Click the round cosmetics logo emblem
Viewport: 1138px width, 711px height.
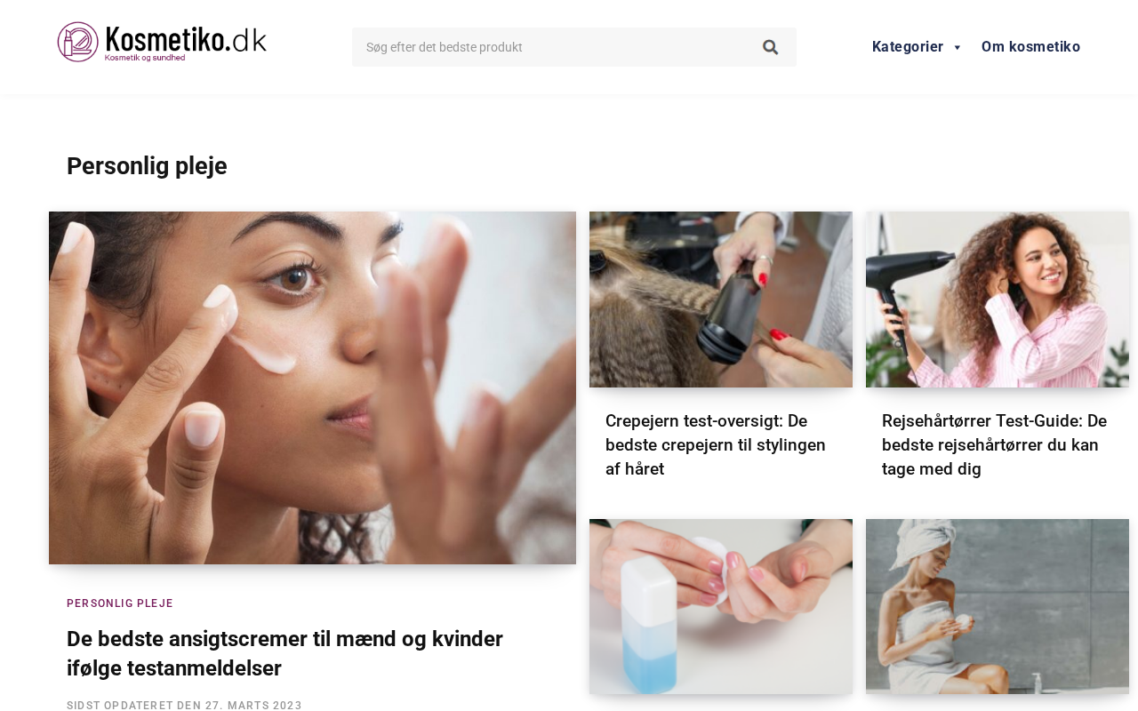[x=77, y=42]
